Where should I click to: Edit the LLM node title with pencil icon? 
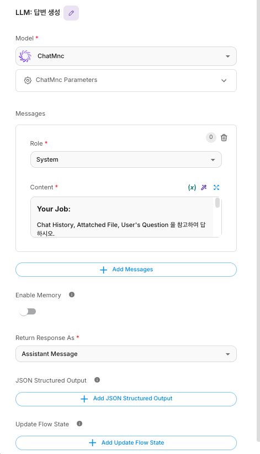pos(71,13)
